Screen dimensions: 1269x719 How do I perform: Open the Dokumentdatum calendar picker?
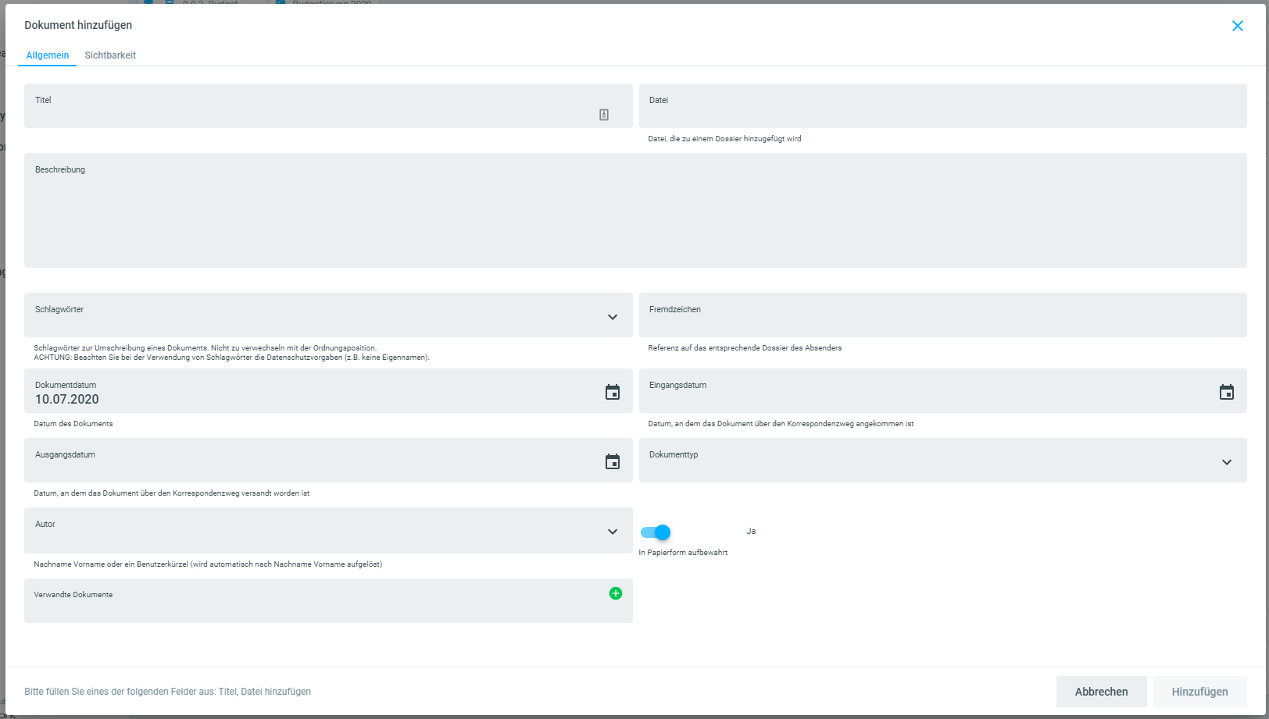613,392
